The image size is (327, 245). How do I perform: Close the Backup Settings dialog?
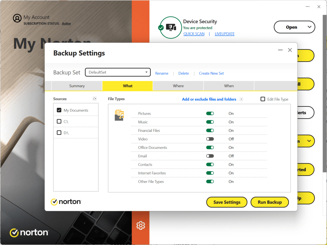pyautogui.click(x=290, y=50)
